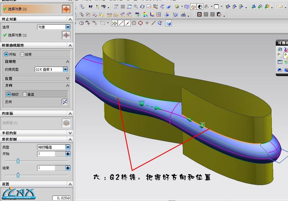Click the reverse direction (反向) icon

[65, 102]
